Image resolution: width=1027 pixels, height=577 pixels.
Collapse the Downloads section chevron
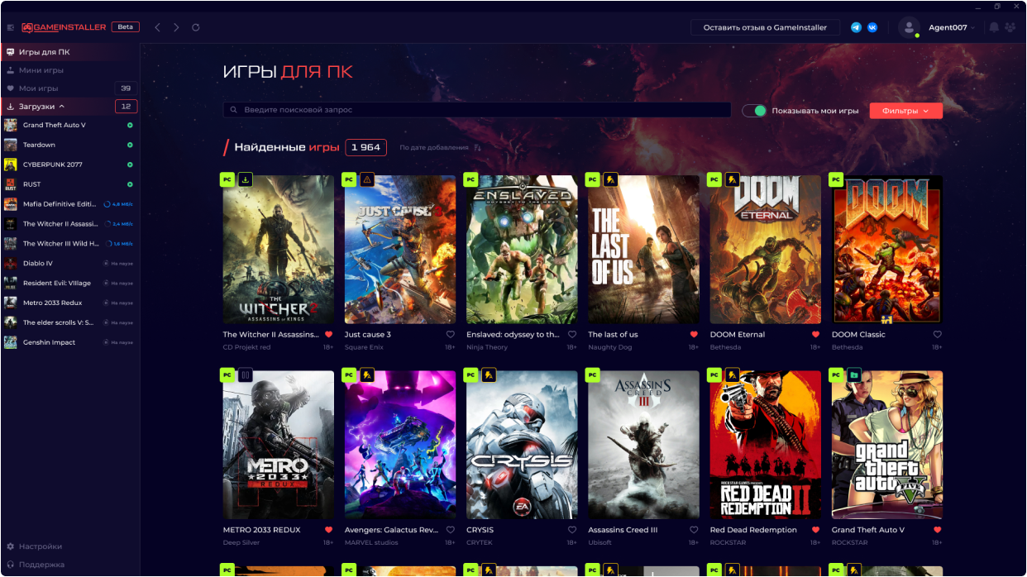tap(62, 107)
